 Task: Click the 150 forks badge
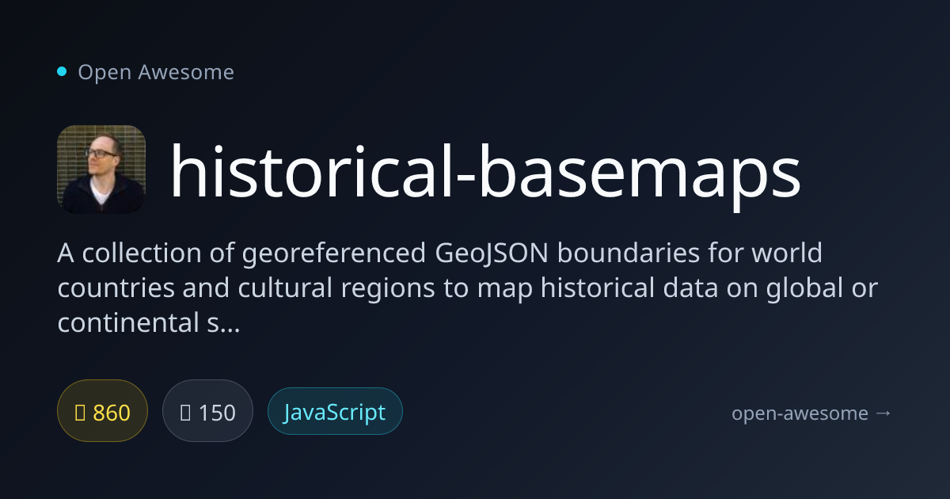tap(207, 411)
